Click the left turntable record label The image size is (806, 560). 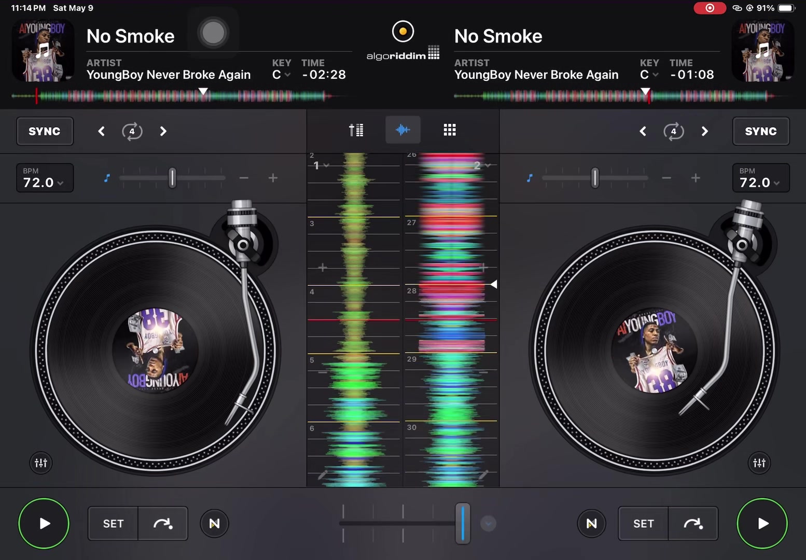pos(155,350)
